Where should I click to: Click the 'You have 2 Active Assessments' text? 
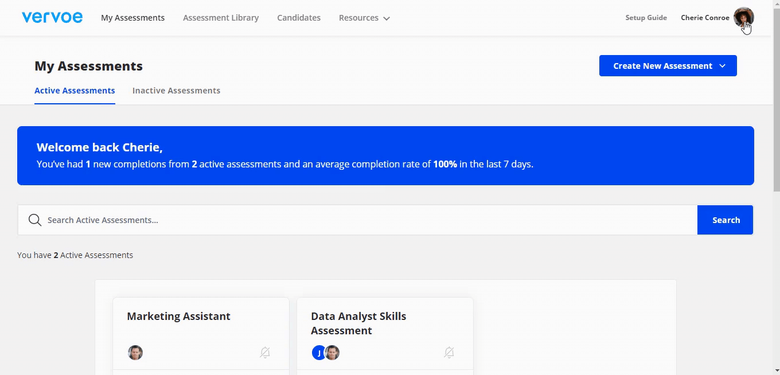(x=75, y=255)
